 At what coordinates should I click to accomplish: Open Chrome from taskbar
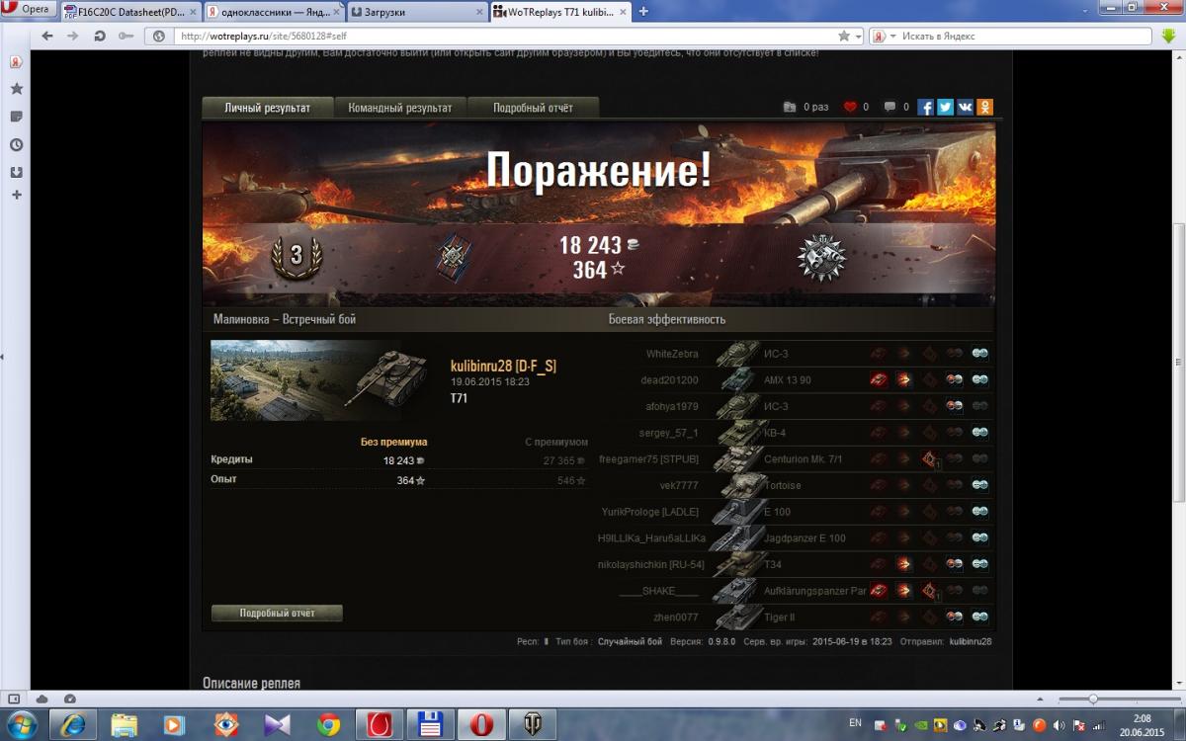click(329, 725)
